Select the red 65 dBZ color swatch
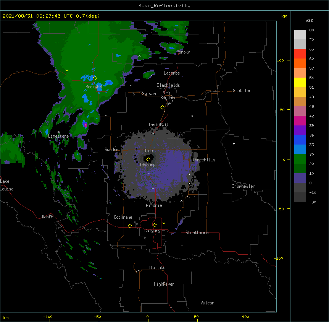Screen dimensions: 329x322 pyautogui.click(x=300, y=54)
